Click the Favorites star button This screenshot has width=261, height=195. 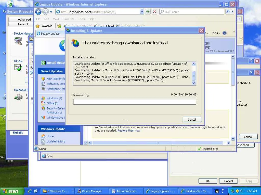coord(44,26)
